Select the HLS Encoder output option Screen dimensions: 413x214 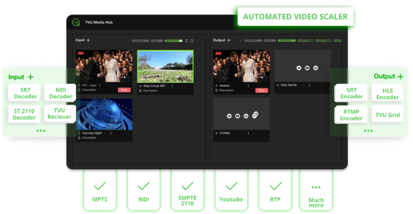pyautogui.click(x=388, y=94)
